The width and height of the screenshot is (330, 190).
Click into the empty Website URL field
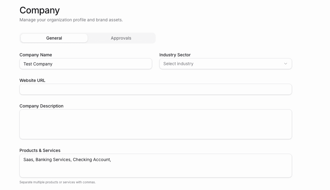pyautogui.click(x=155, y=89)
